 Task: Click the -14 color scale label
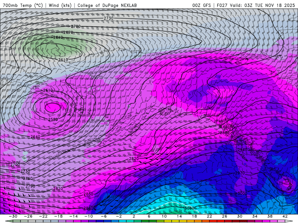(x=73, y=216)
